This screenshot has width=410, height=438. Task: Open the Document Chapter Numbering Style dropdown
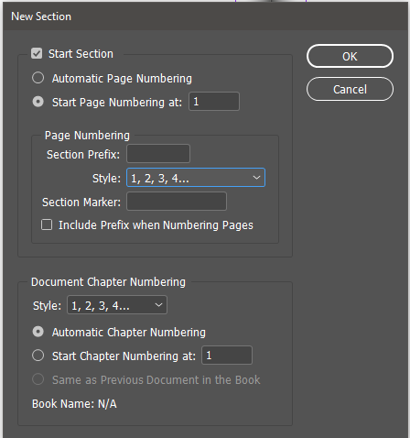pyautogui.click(x=117, y=305)
